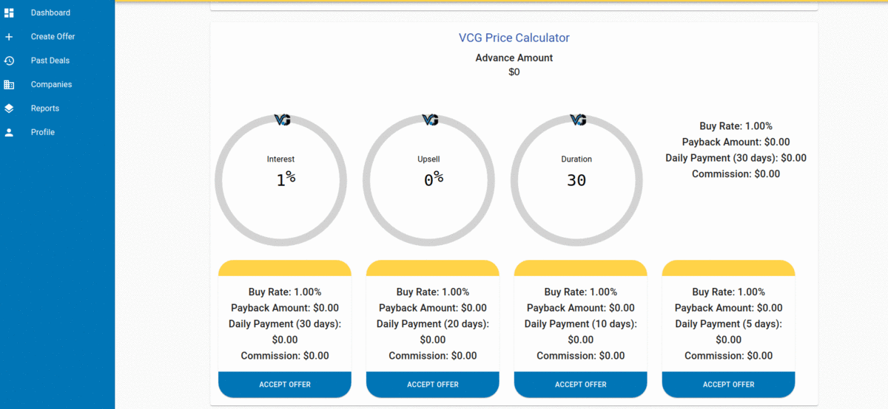Screen dimensions: 888x409
Task: Select Companies in the sidebar
Action: [51, 85]
